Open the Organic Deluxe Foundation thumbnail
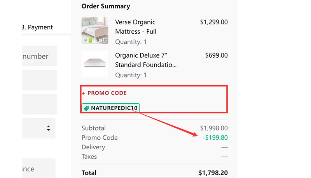This screenshot has width=311, height=178. pos(95,64)
